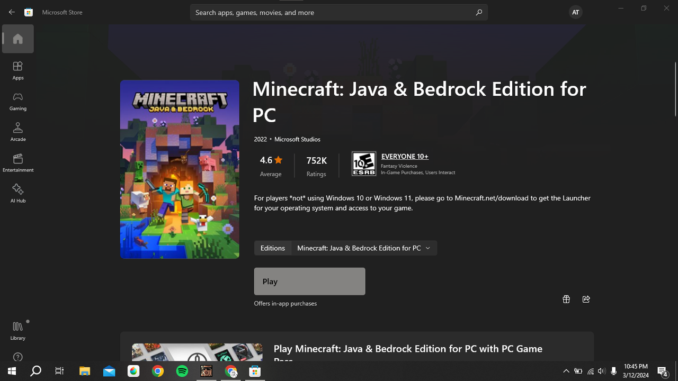Open Windows taskbar search

coord(35,371)
